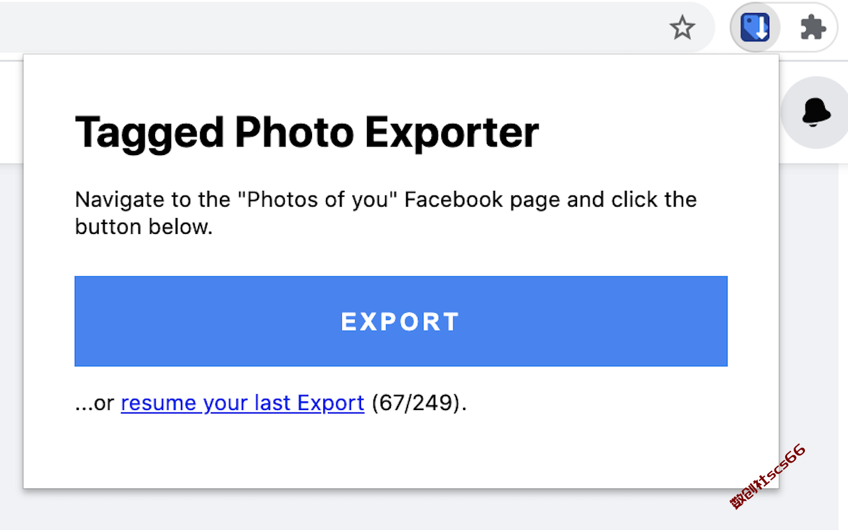Open the Extensions puzzle-piece menu
This screenshot has width=848, height=530.
point(813,28)
